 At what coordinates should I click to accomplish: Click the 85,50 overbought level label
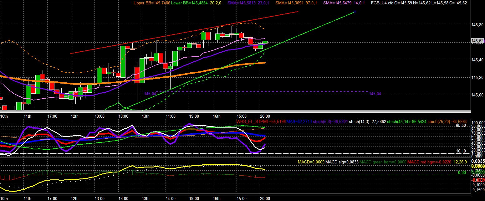point(461,125)
